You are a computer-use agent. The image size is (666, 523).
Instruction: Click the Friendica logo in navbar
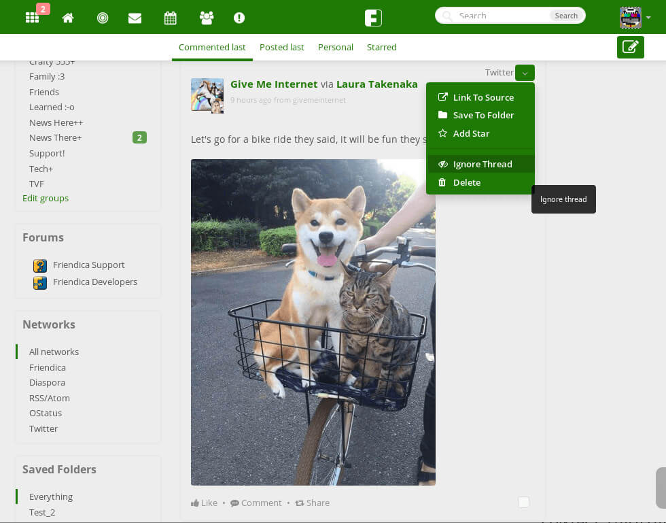[373, 18]
